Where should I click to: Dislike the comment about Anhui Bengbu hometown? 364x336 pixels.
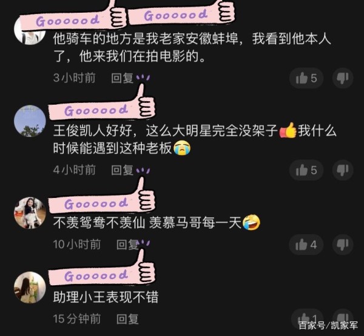pyautogui.click(x=343, y=78)
